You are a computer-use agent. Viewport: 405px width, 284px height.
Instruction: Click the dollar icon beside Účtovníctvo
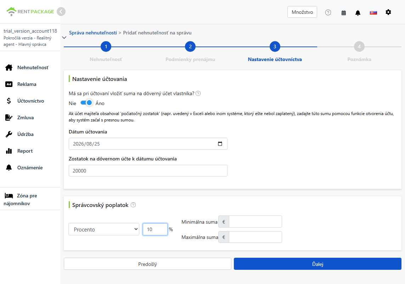pos(9,101)
